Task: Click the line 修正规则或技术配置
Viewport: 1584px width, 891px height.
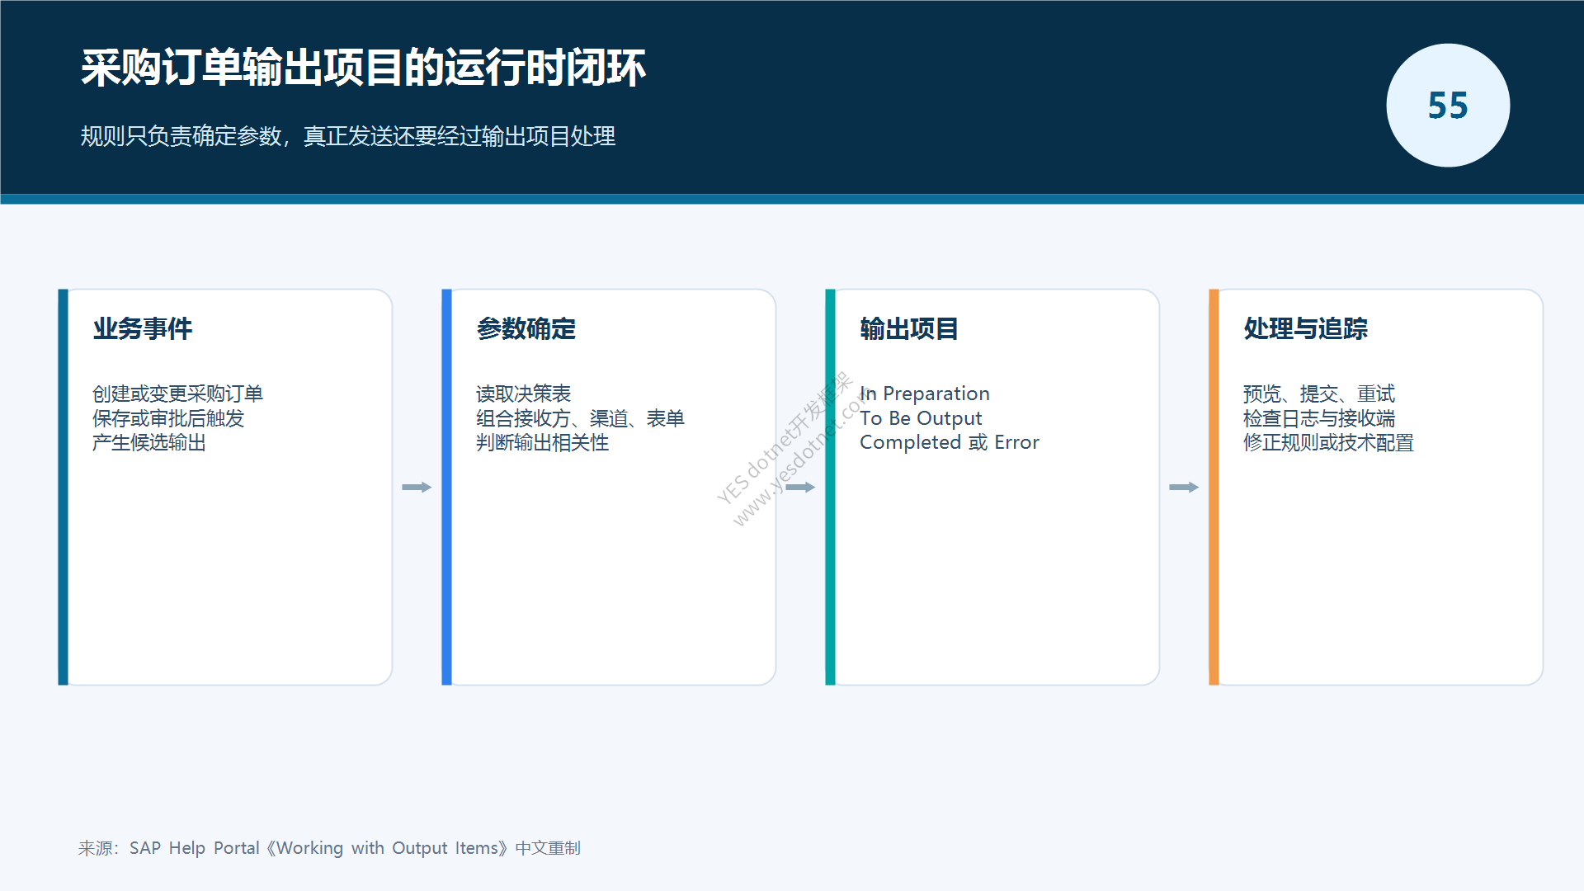Action: click(x=1328, y=442)
